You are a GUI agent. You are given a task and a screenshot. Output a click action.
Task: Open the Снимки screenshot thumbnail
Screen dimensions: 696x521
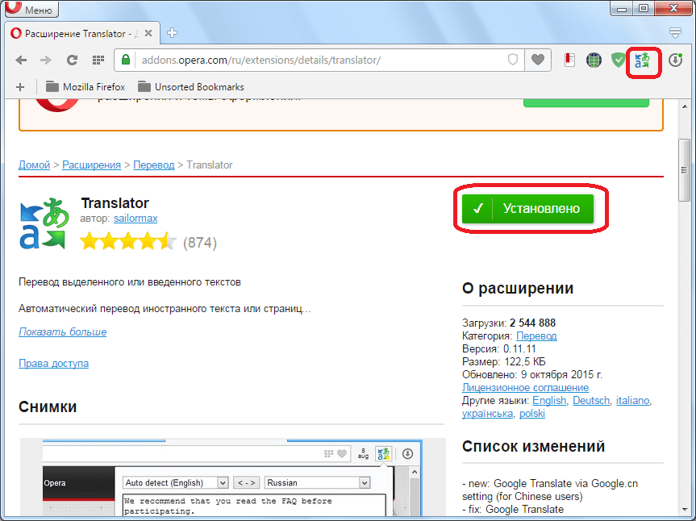tap(232, 477)
